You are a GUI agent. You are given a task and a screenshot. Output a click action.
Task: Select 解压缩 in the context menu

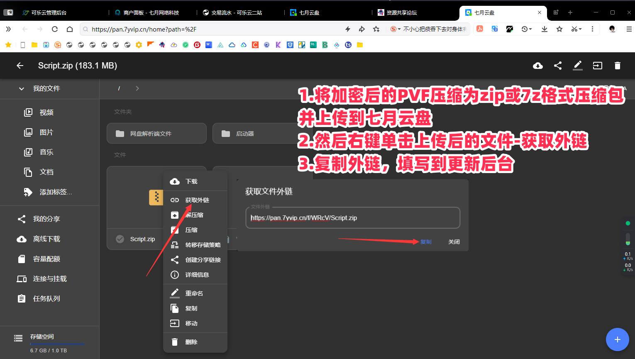(x=195, y=215)
